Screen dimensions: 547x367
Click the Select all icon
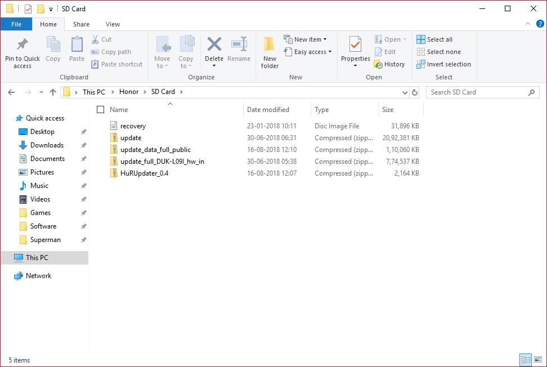coord(421,39)
